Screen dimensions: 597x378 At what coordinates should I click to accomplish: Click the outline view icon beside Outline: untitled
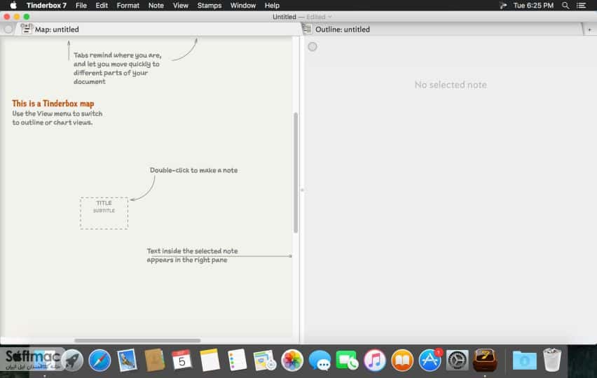(307, 29)
